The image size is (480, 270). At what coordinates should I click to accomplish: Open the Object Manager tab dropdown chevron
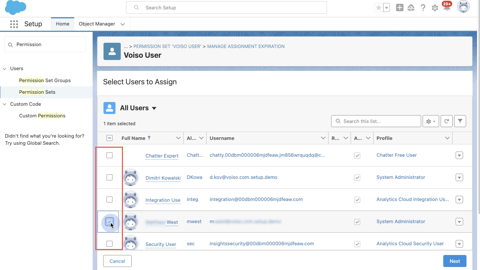[123, 24]
